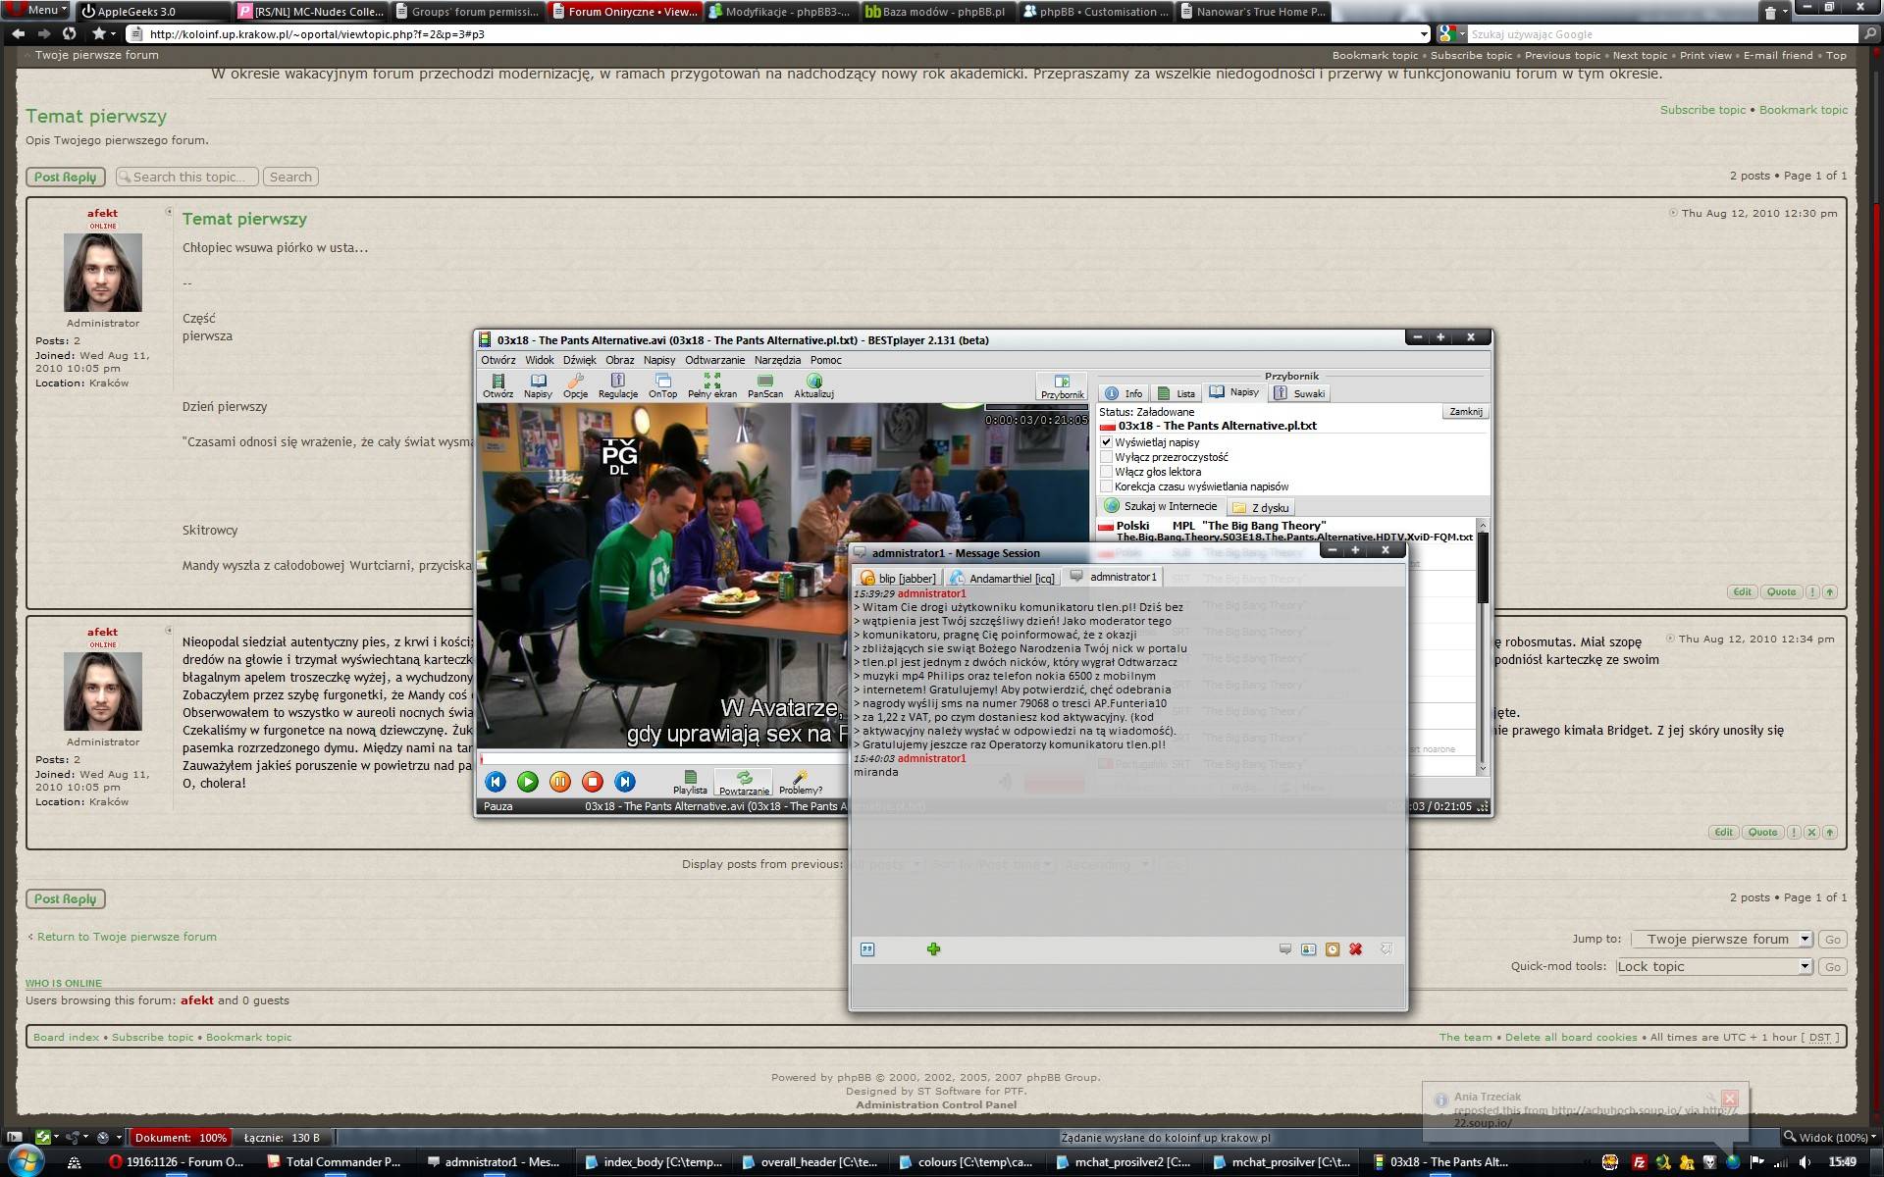
Task: Bookmark the page with the star icon
Action: click(x=98, y=33)
